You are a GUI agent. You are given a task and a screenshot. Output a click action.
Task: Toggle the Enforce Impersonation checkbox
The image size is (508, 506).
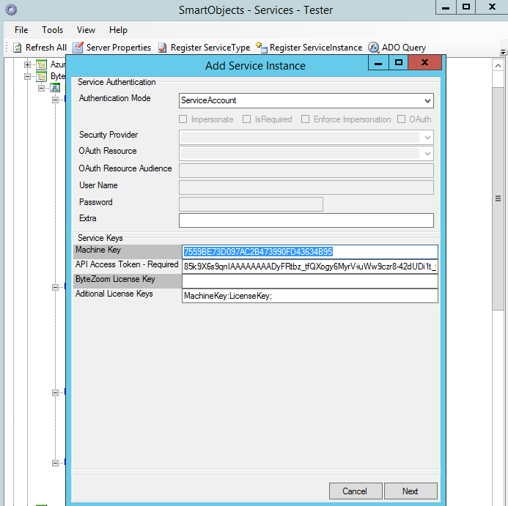[x=305, y=119]
